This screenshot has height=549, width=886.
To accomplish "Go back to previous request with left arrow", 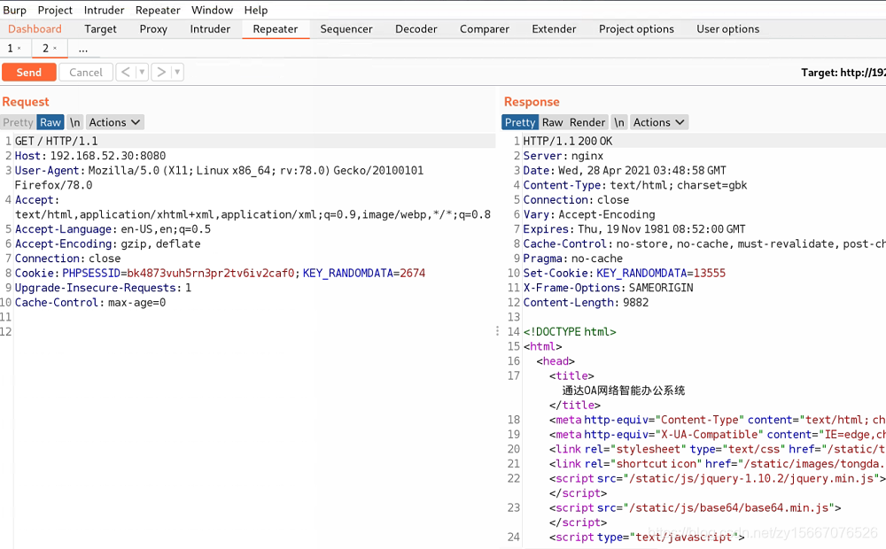I will (x=126, y=72).
